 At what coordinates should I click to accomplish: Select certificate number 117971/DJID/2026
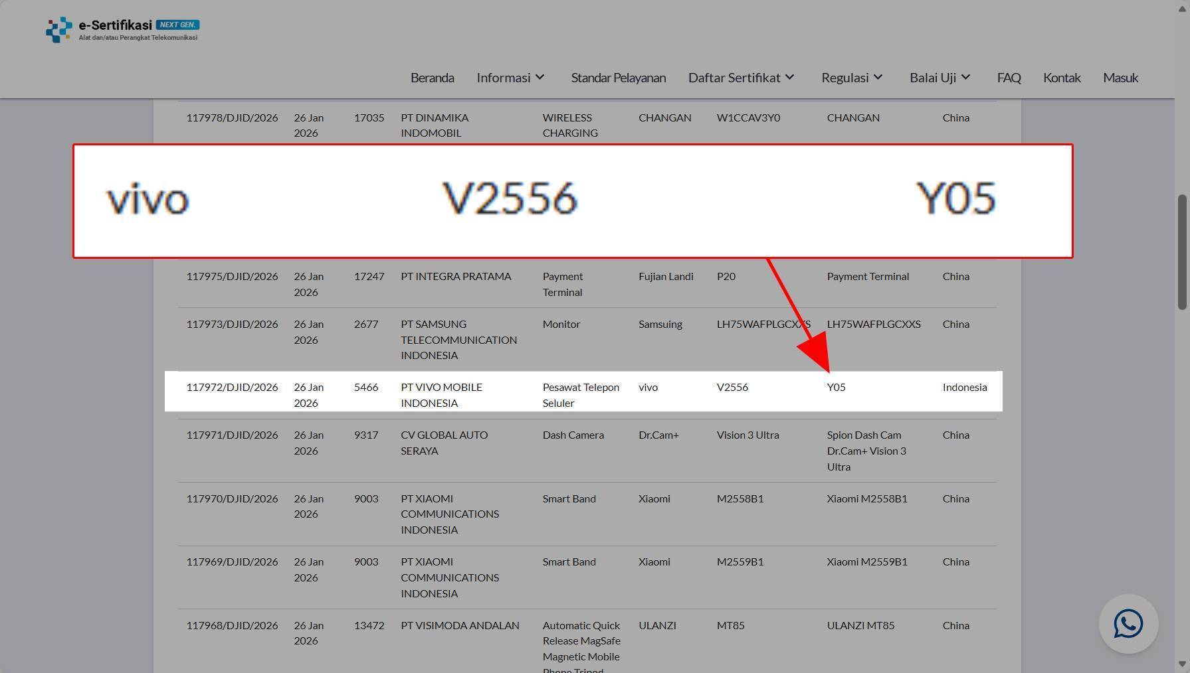coord(232,435)
